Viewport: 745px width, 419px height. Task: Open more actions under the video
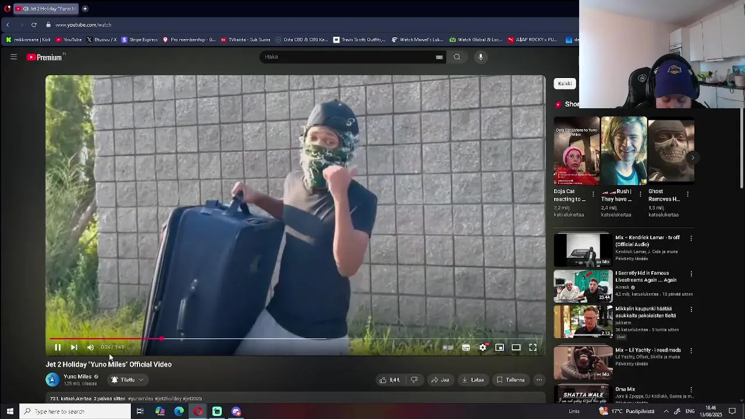(540, 380)
